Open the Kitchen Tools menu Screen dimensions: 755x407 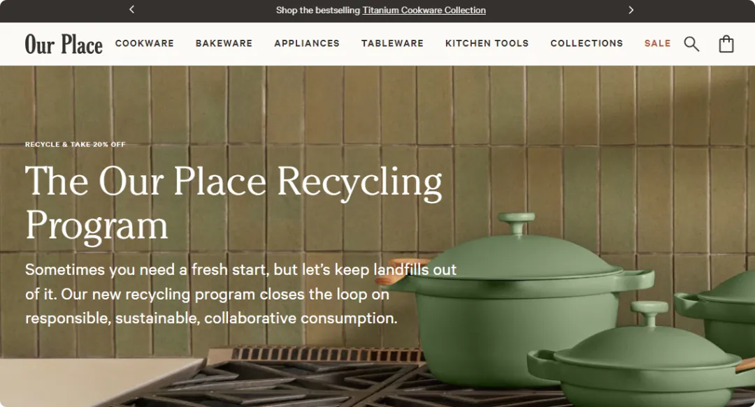pyautogui.click(x=487, y=43)
